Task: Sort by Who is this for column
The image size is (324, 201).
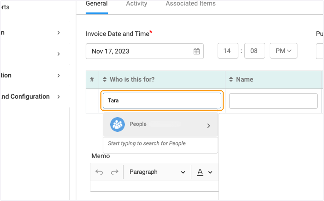Action: 105,80
